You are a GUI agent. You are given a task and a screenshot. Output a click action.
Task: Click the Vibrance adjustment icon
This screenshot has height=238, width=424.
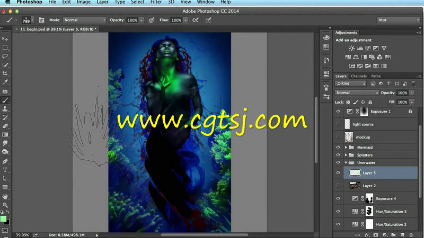click(384, 48)
